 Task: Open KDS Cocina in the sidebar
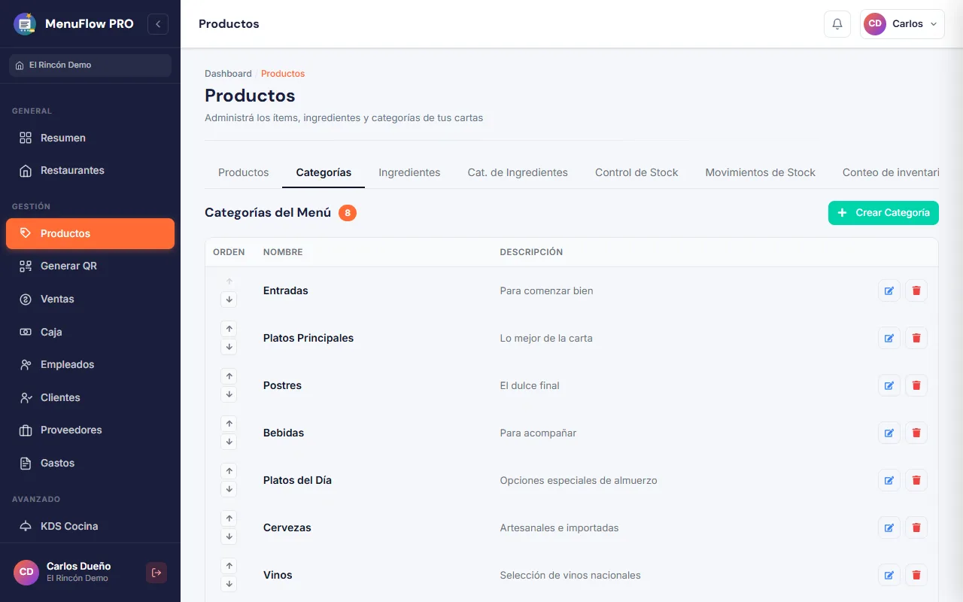pyautogui.click(x=90, y=526)
